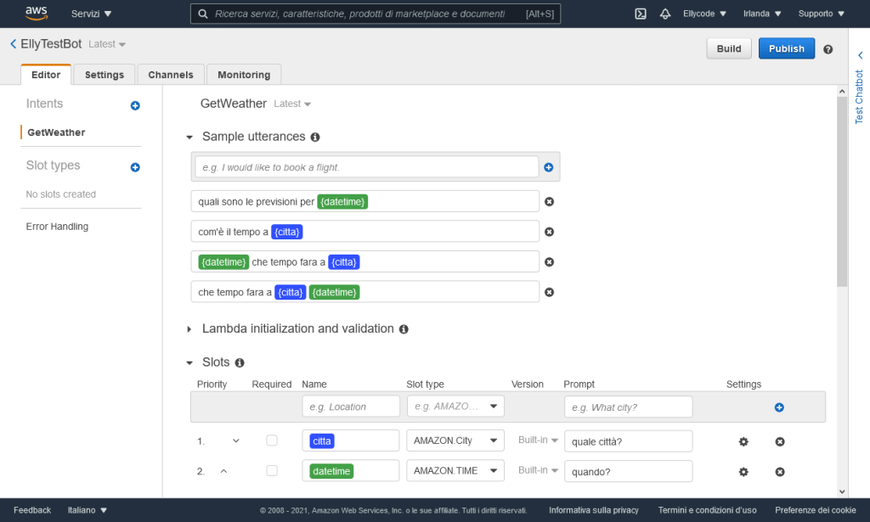
Task: Open the Supporto dropdown
Action: tap(822, 14)
